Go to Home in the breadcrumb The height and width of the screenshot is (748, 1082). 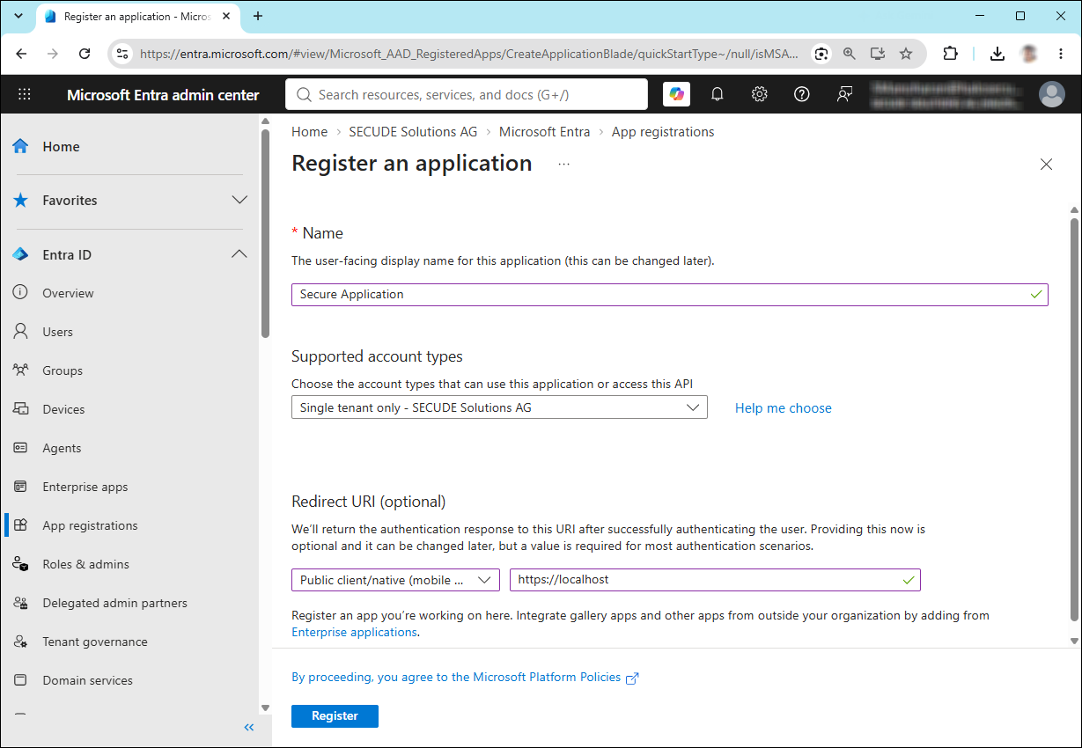[x=309, y=132]
